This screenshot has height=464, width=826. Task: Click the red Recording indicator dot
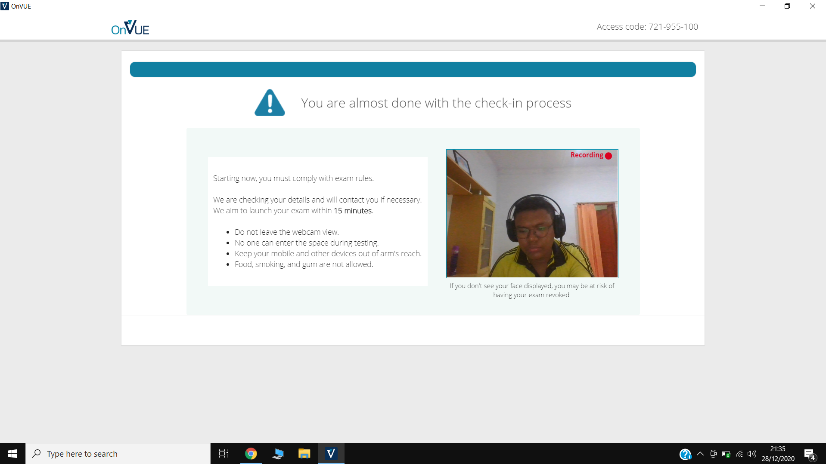tap(608, 156)
